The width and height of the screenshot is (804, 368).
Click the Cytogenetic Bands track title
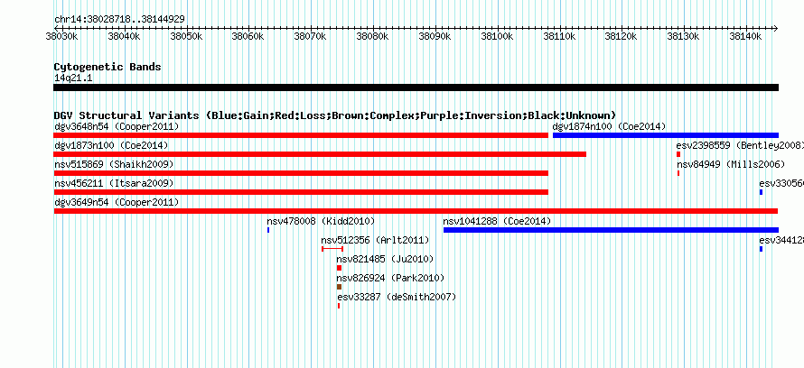108,67
